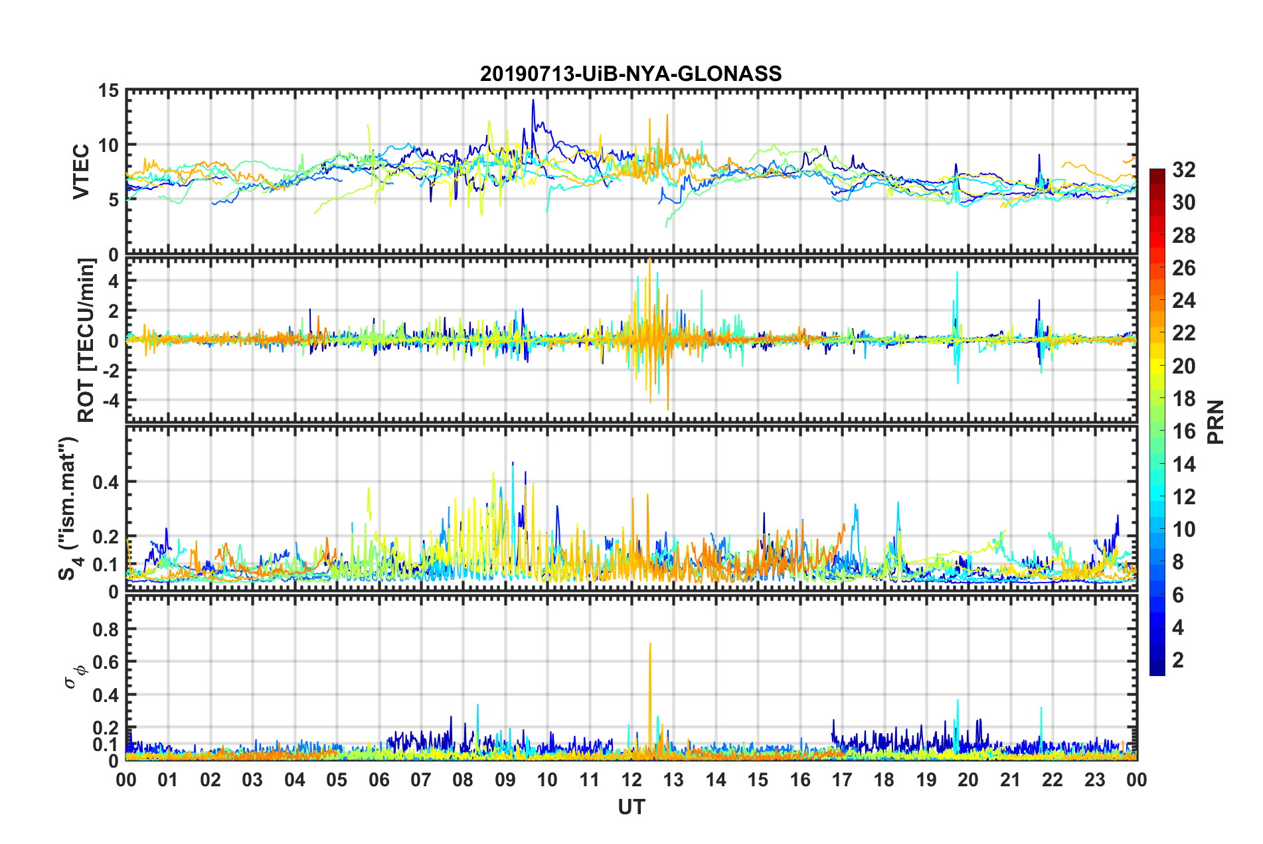
Task: Click VTEC axis tick value 15
Action: pos(108,91)
